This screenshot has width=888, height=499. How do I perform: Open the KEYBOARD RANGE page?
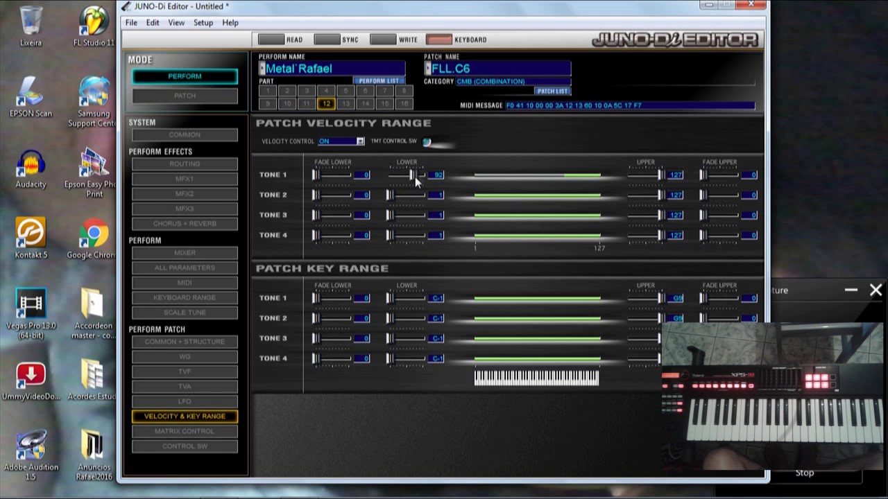pos(185,297)
